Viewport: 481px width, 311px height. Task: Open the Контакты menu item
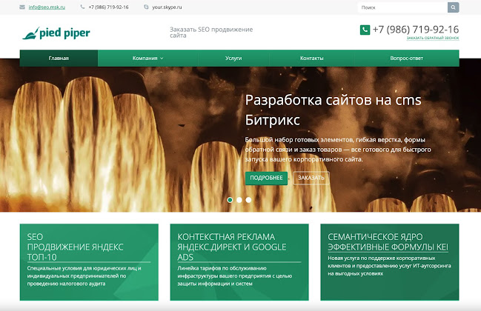click(x=312, y=58)
